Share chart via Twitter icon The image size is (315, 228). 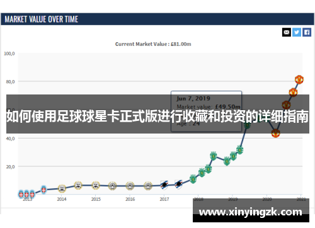tap(297, 32)
